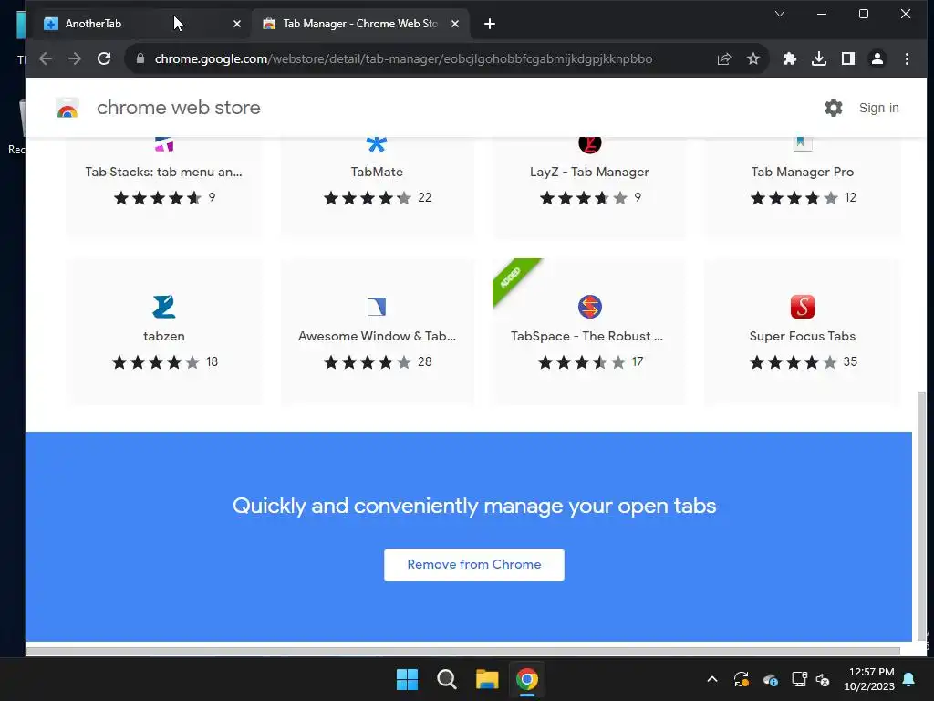Open the Super Focus Tabs icon
The image size is (934, 701).
[x=803, y=307]
